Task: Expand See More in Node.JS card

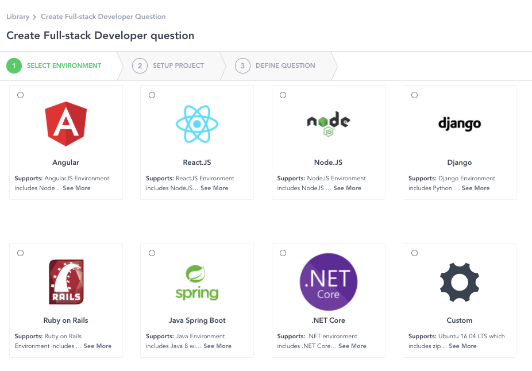Action: (x=348, y=188)
